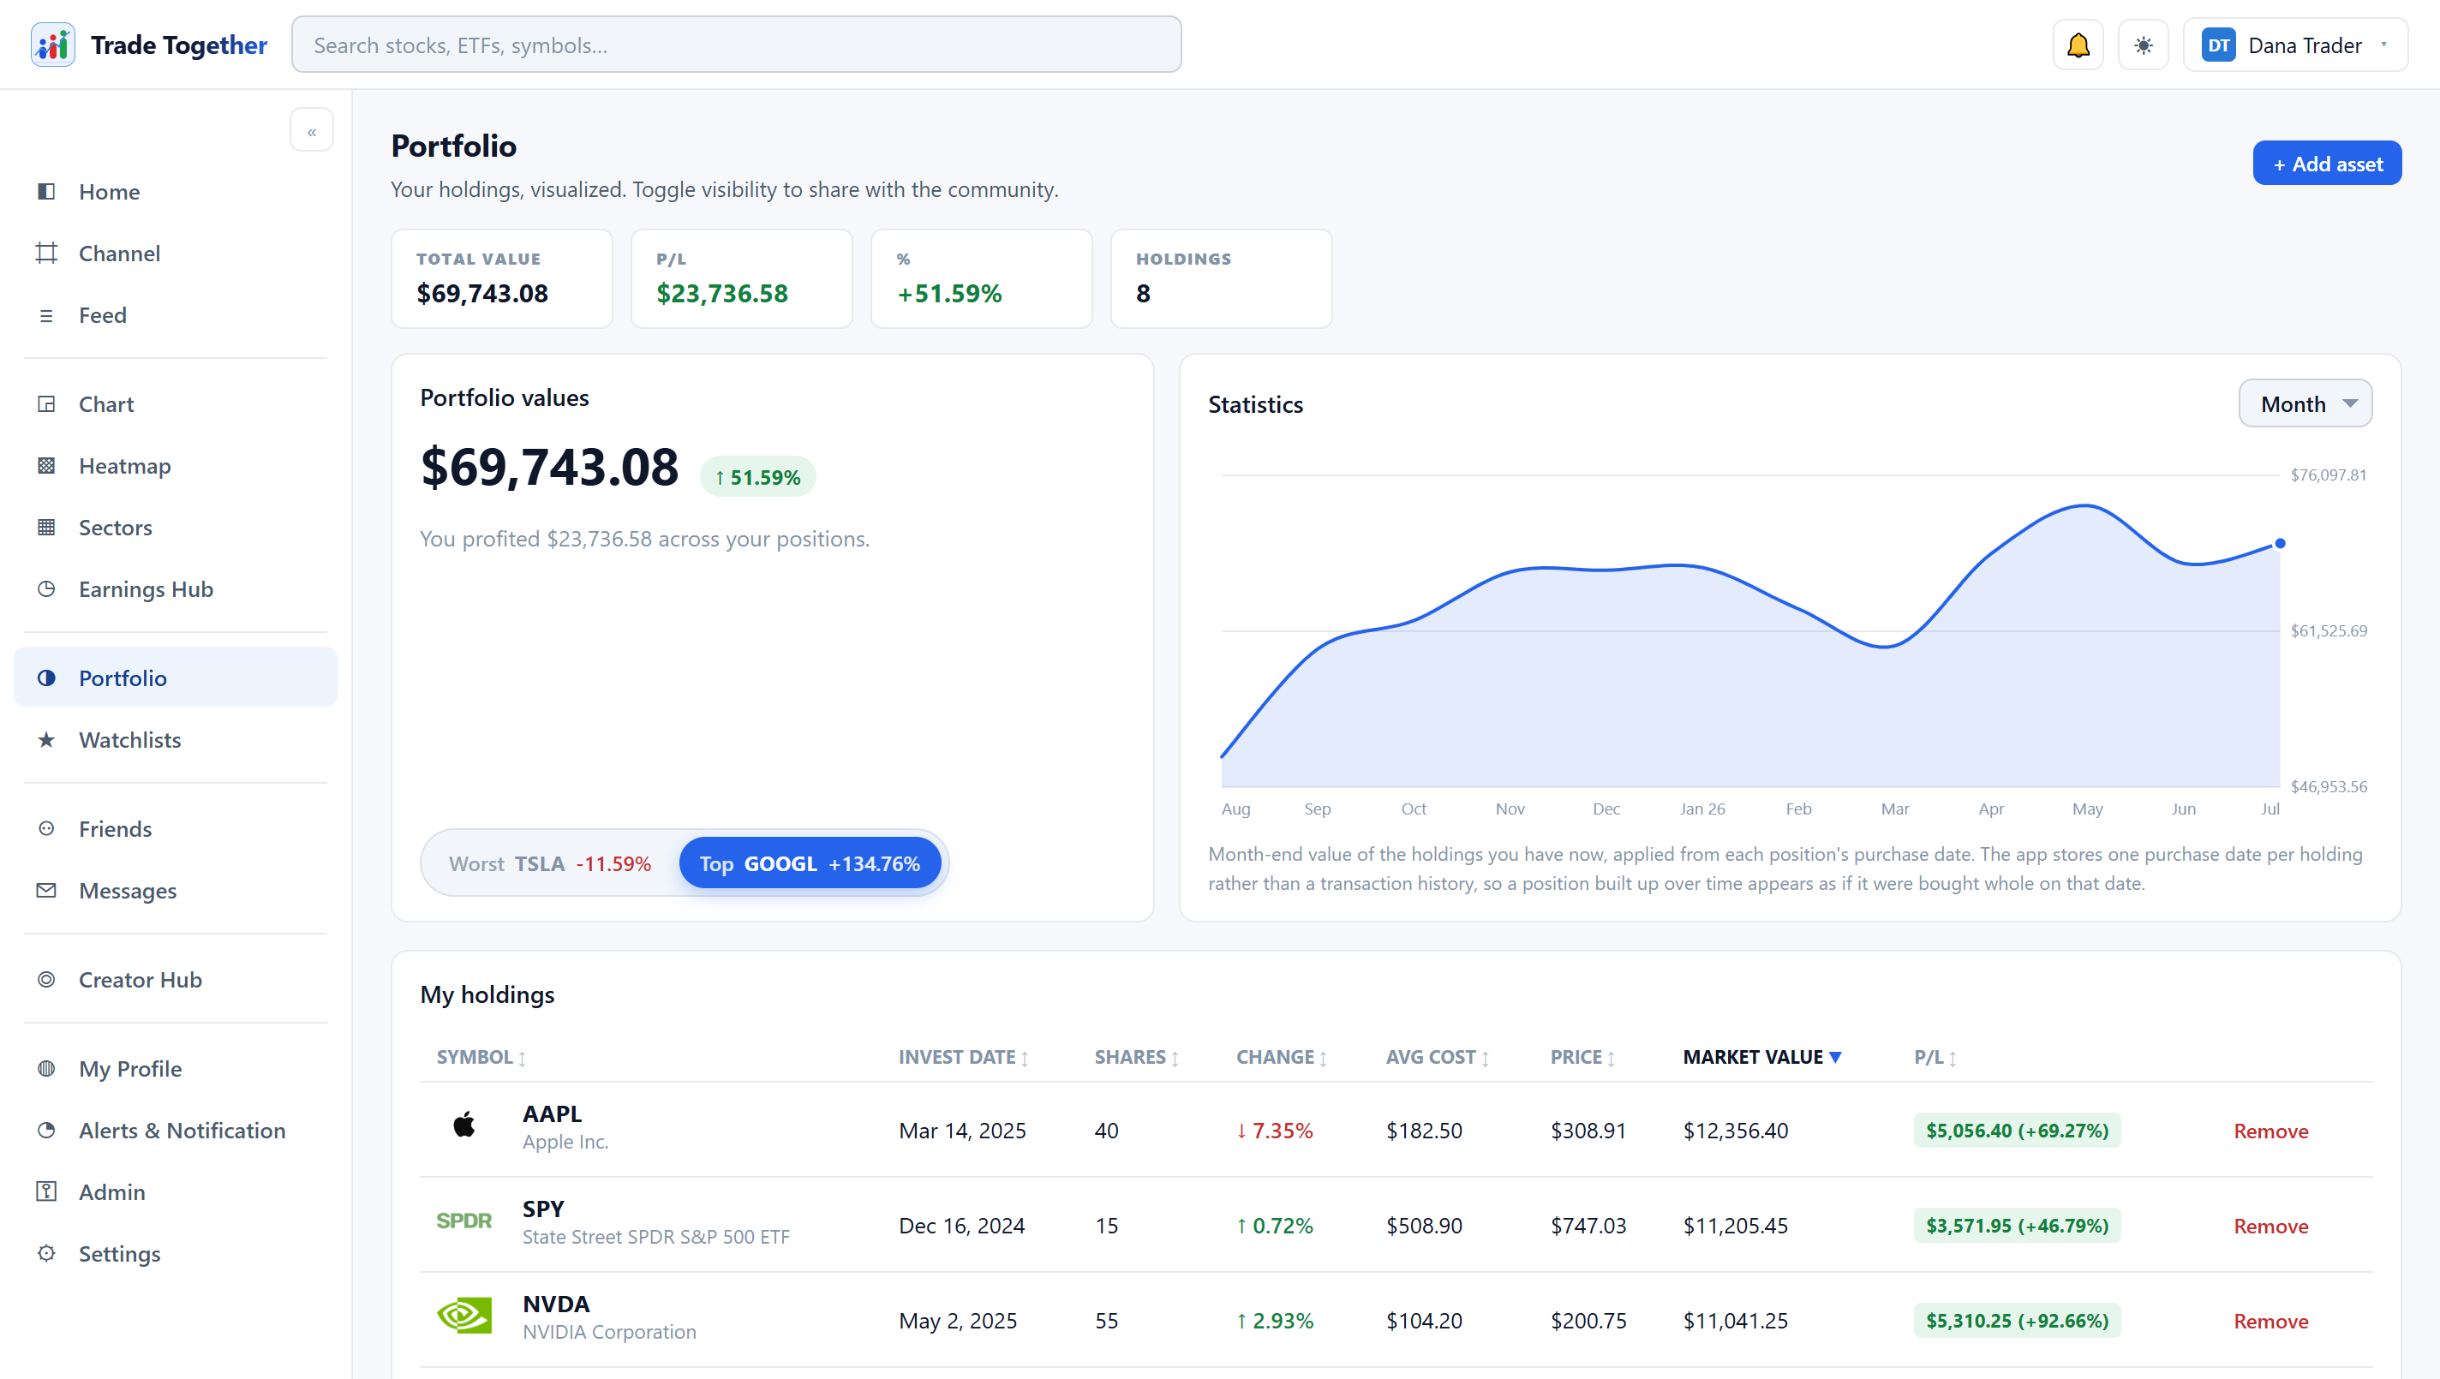Screen dimensions: 2440x1379
Task: Click NVDA P/L badge $5,310.25 (+92.66%)
Action: pyautogui.click(x=2017, y=1320)
